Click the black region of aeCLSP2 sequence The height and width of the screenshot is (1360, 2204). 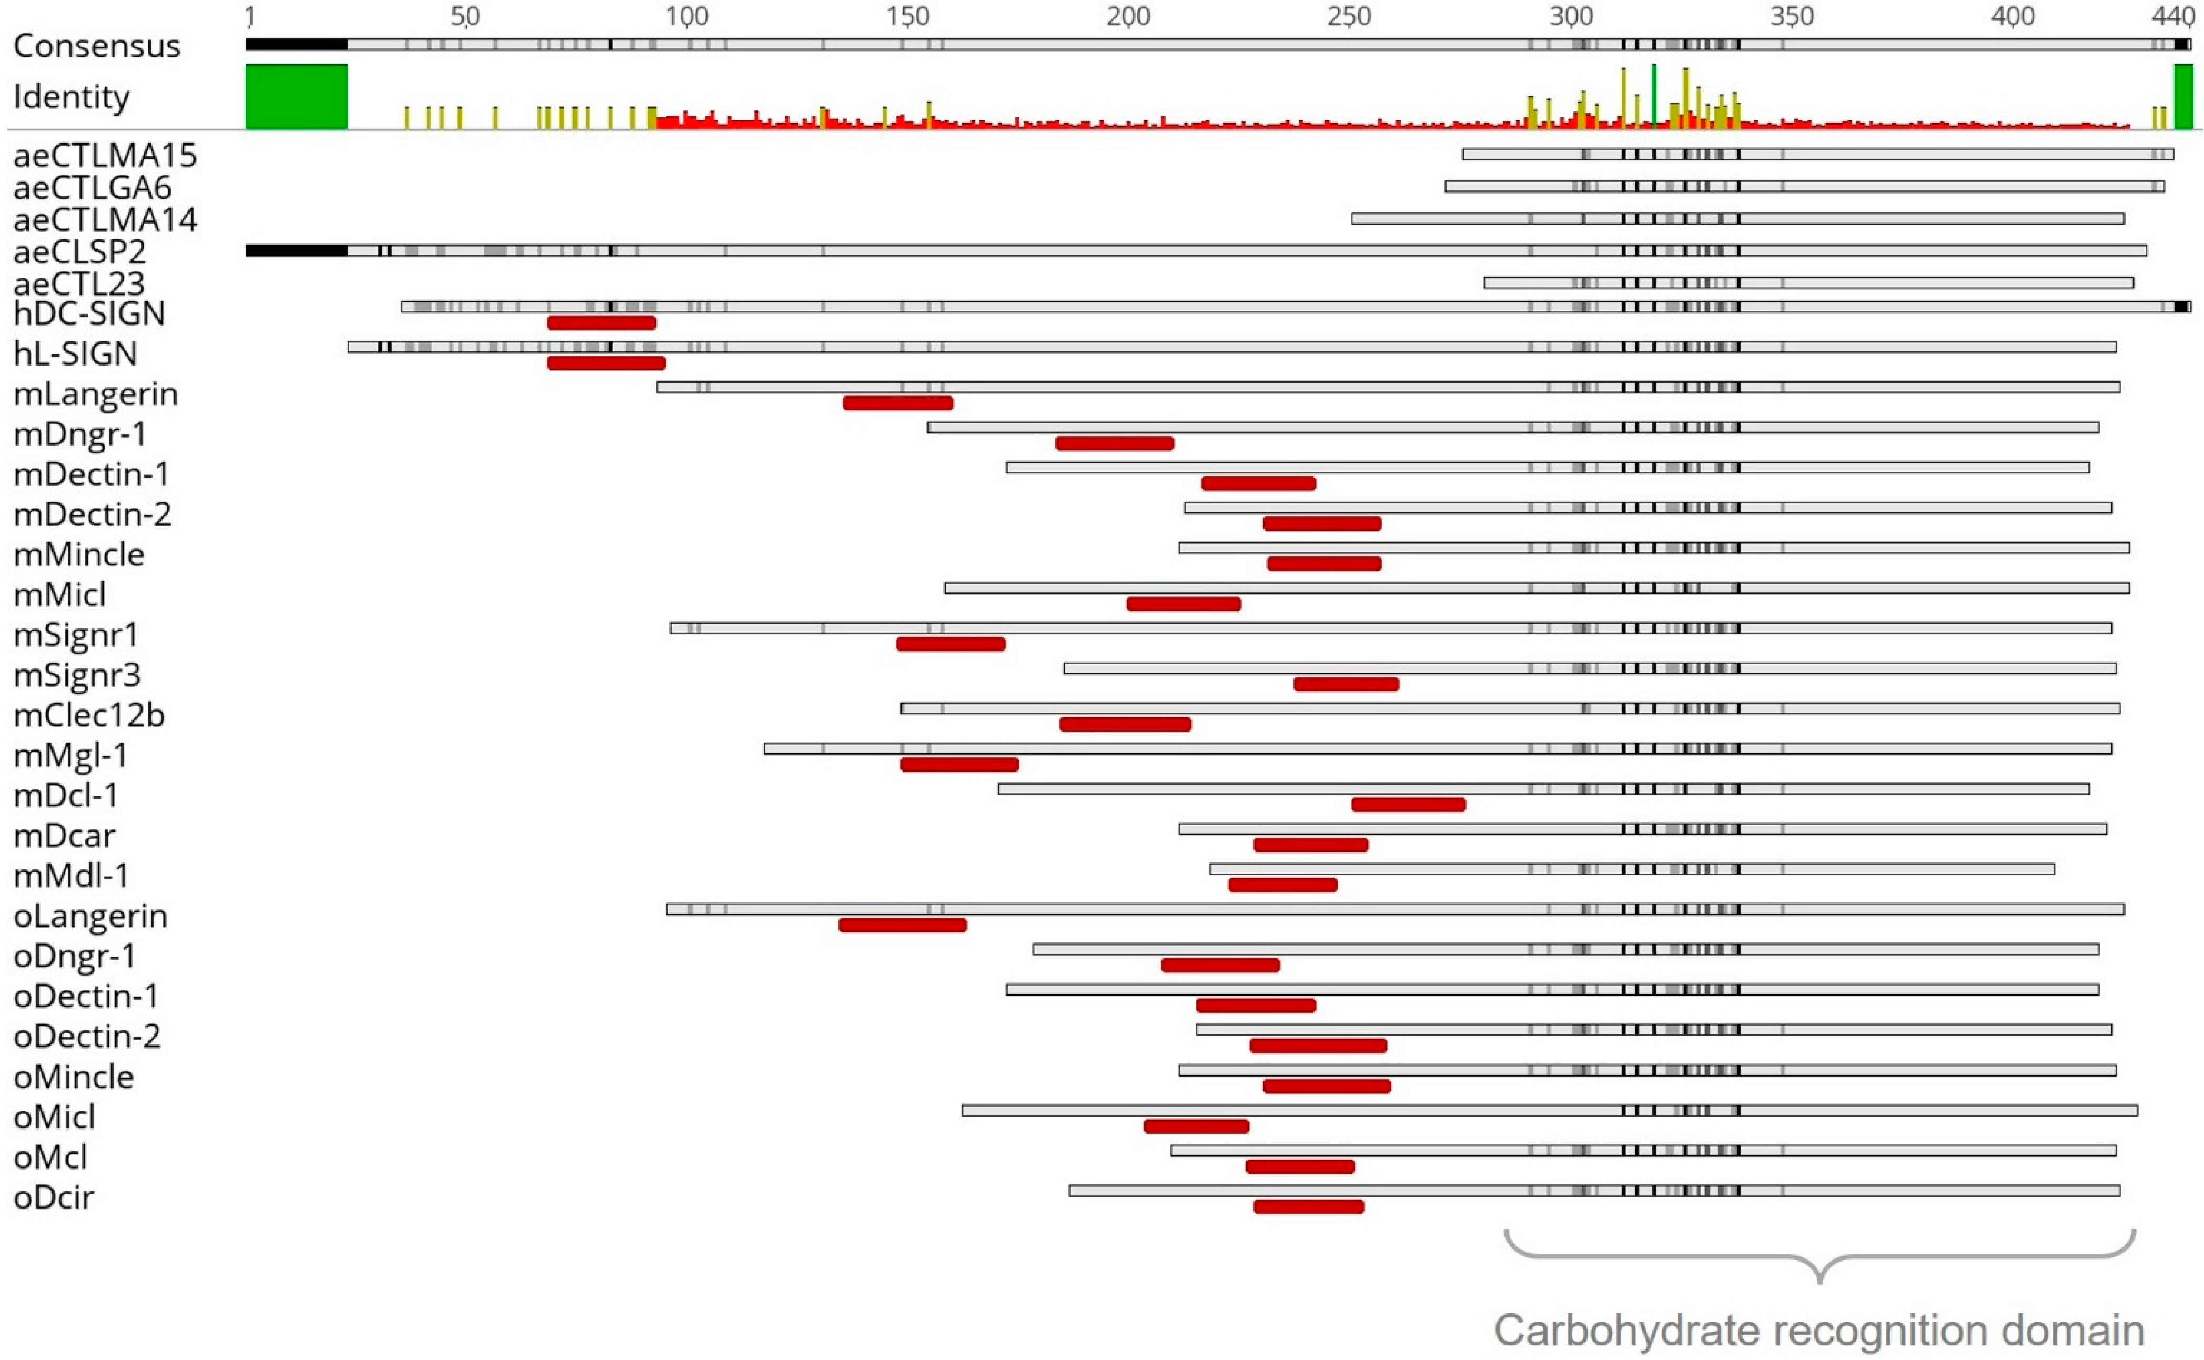[x=296, y=251]
